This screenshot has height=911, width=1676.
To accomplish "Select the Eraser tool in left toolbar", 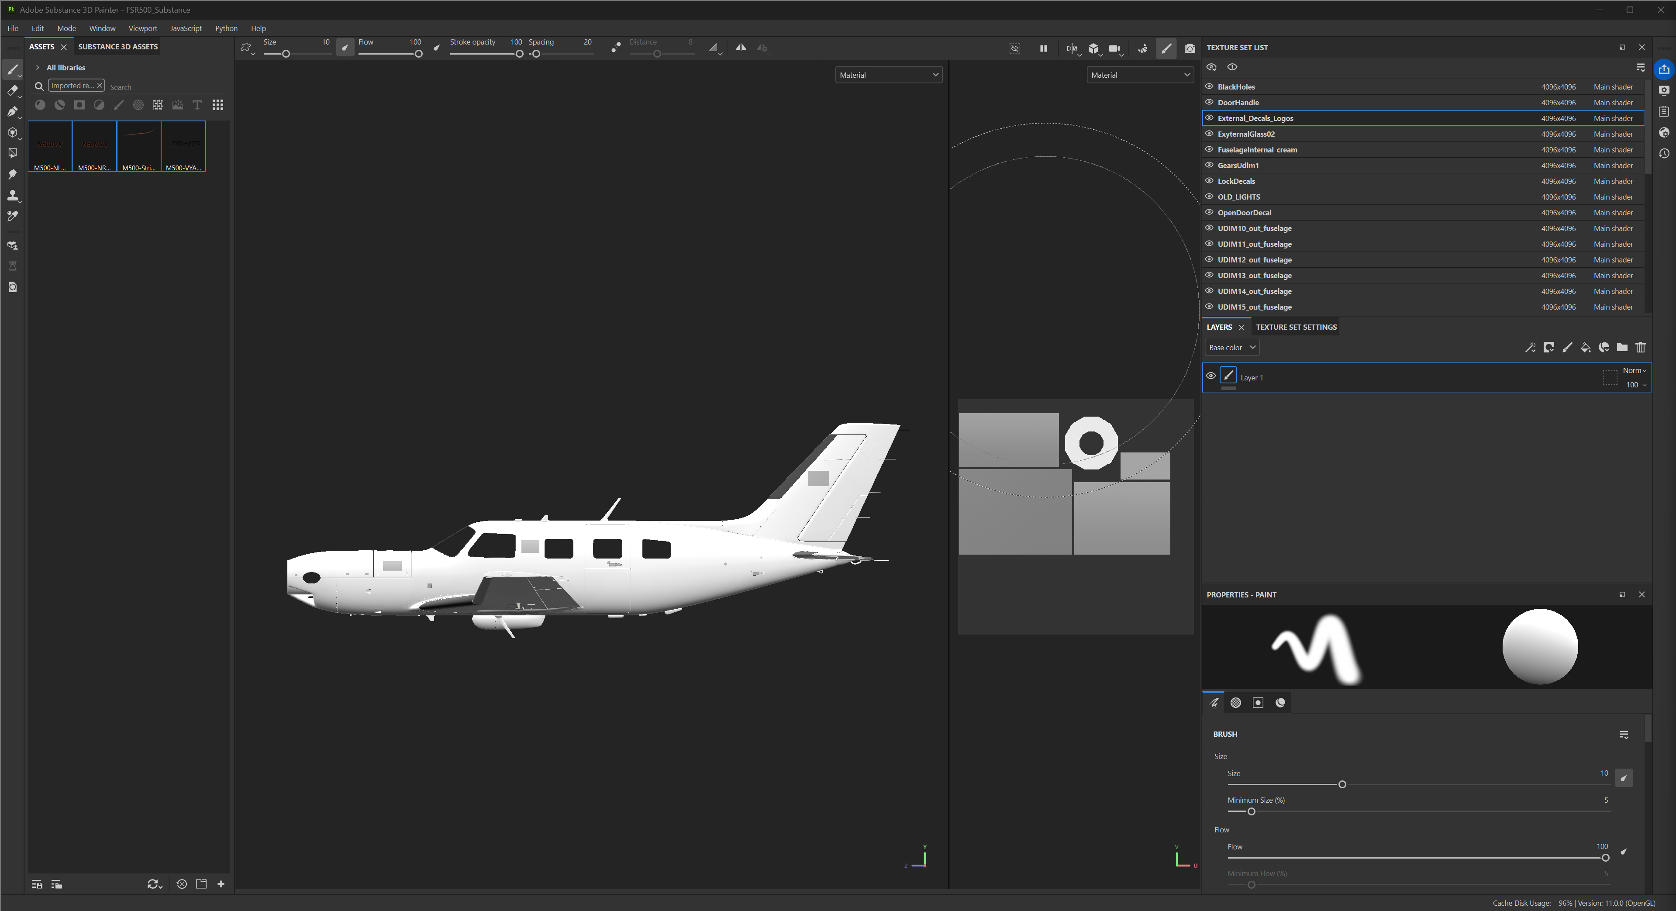I will coord(12,90).
